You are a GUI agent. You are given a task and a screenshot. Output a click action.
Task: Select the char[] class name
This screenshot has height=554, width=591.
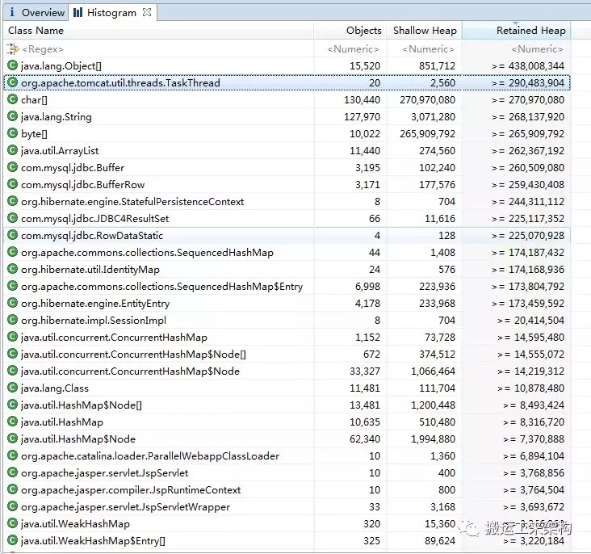(34, 100)
